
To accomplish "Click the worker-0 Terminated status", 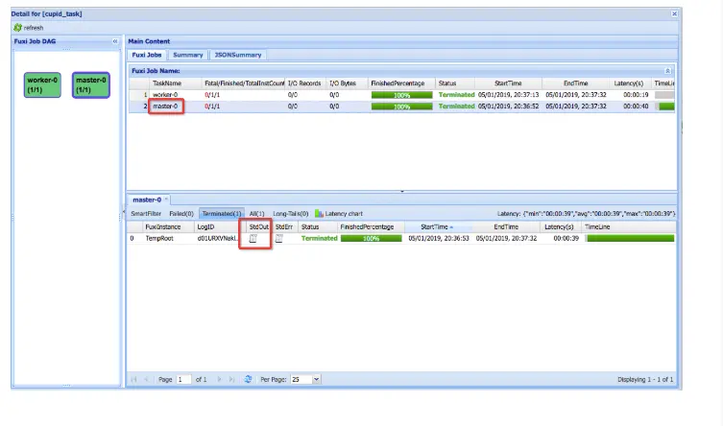I will click(x=456, y=95).
